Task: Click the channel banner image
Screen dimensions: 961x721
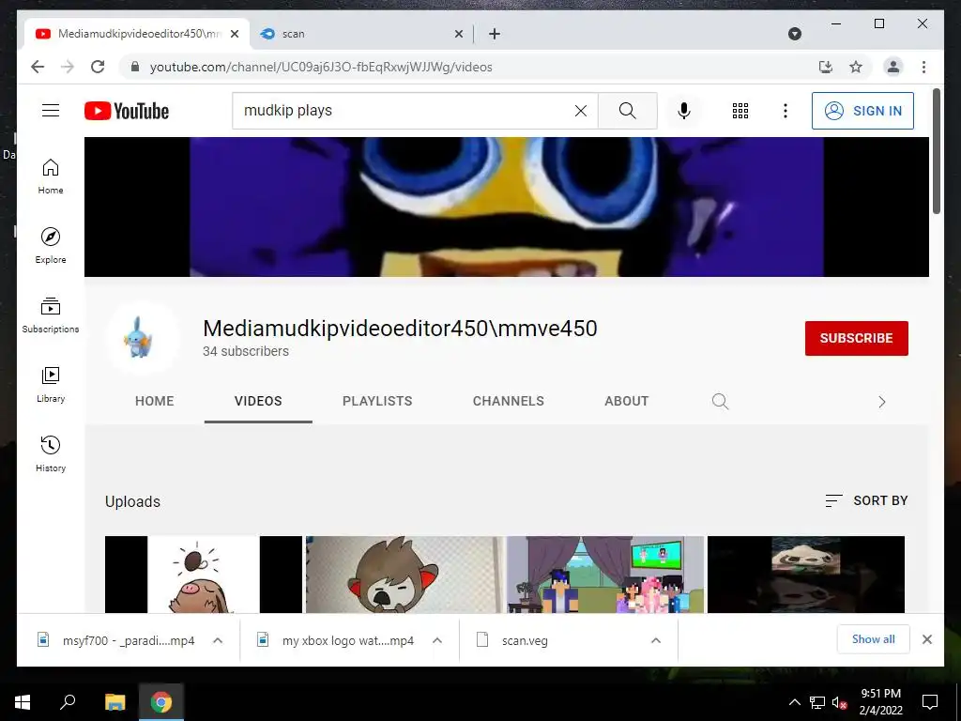Action: pos(506,207)
